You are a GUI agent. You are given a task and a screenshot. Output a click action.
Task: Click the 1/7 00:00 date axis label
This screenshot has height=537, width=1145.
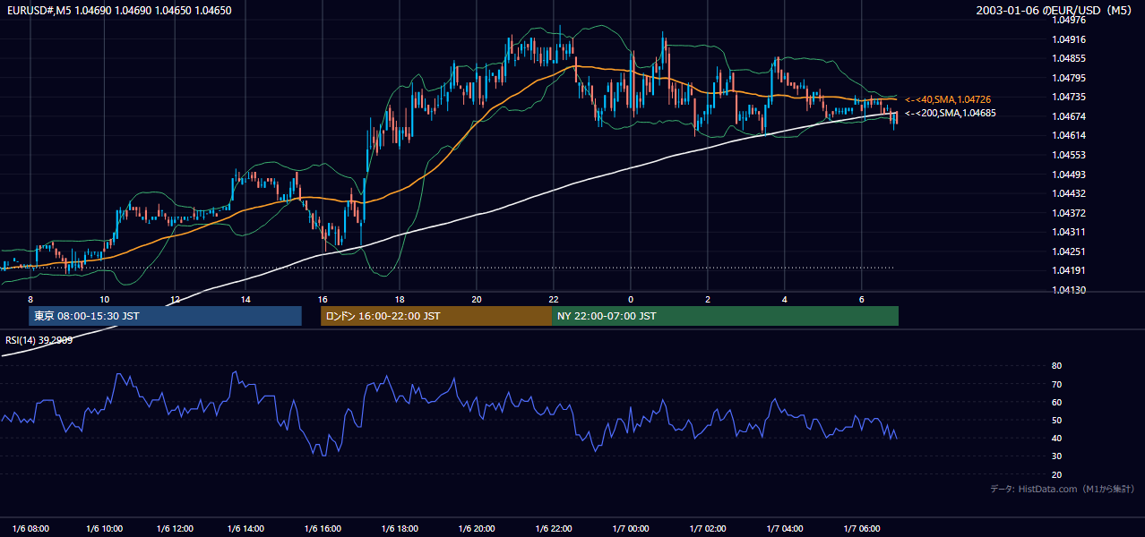tap(631, 528)
